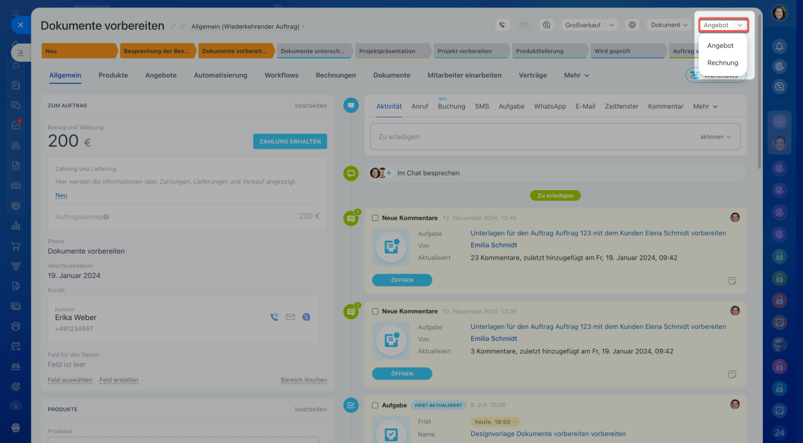
Task: Open the 24 icon in right sidebar
Action: pos(779,432)
